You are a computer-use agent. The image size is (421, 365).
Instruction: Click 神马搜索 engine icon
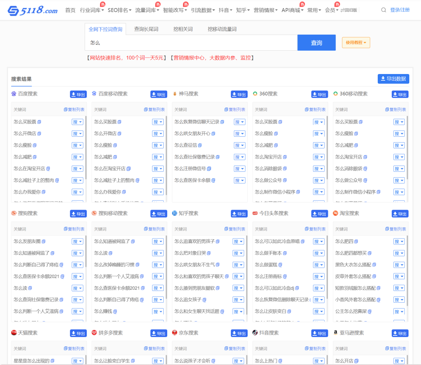click(x=175, y=93)
